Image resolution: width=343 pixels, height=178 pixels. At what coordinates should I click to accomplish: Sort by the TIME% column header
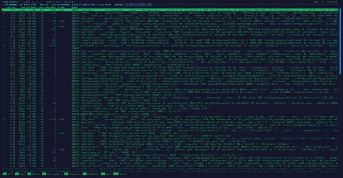click(x=40, y=8)
